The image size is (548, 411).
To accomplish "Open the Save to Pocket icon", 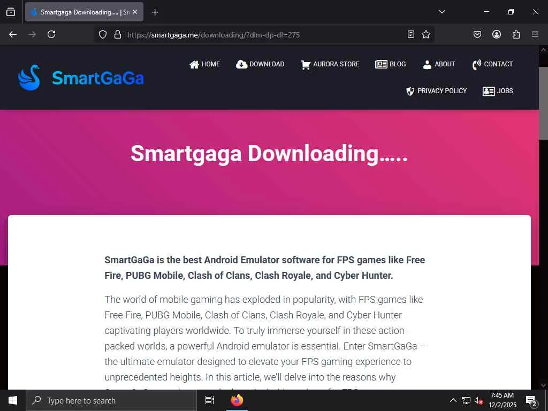I will pyautogui.click(x=477, y=34).
